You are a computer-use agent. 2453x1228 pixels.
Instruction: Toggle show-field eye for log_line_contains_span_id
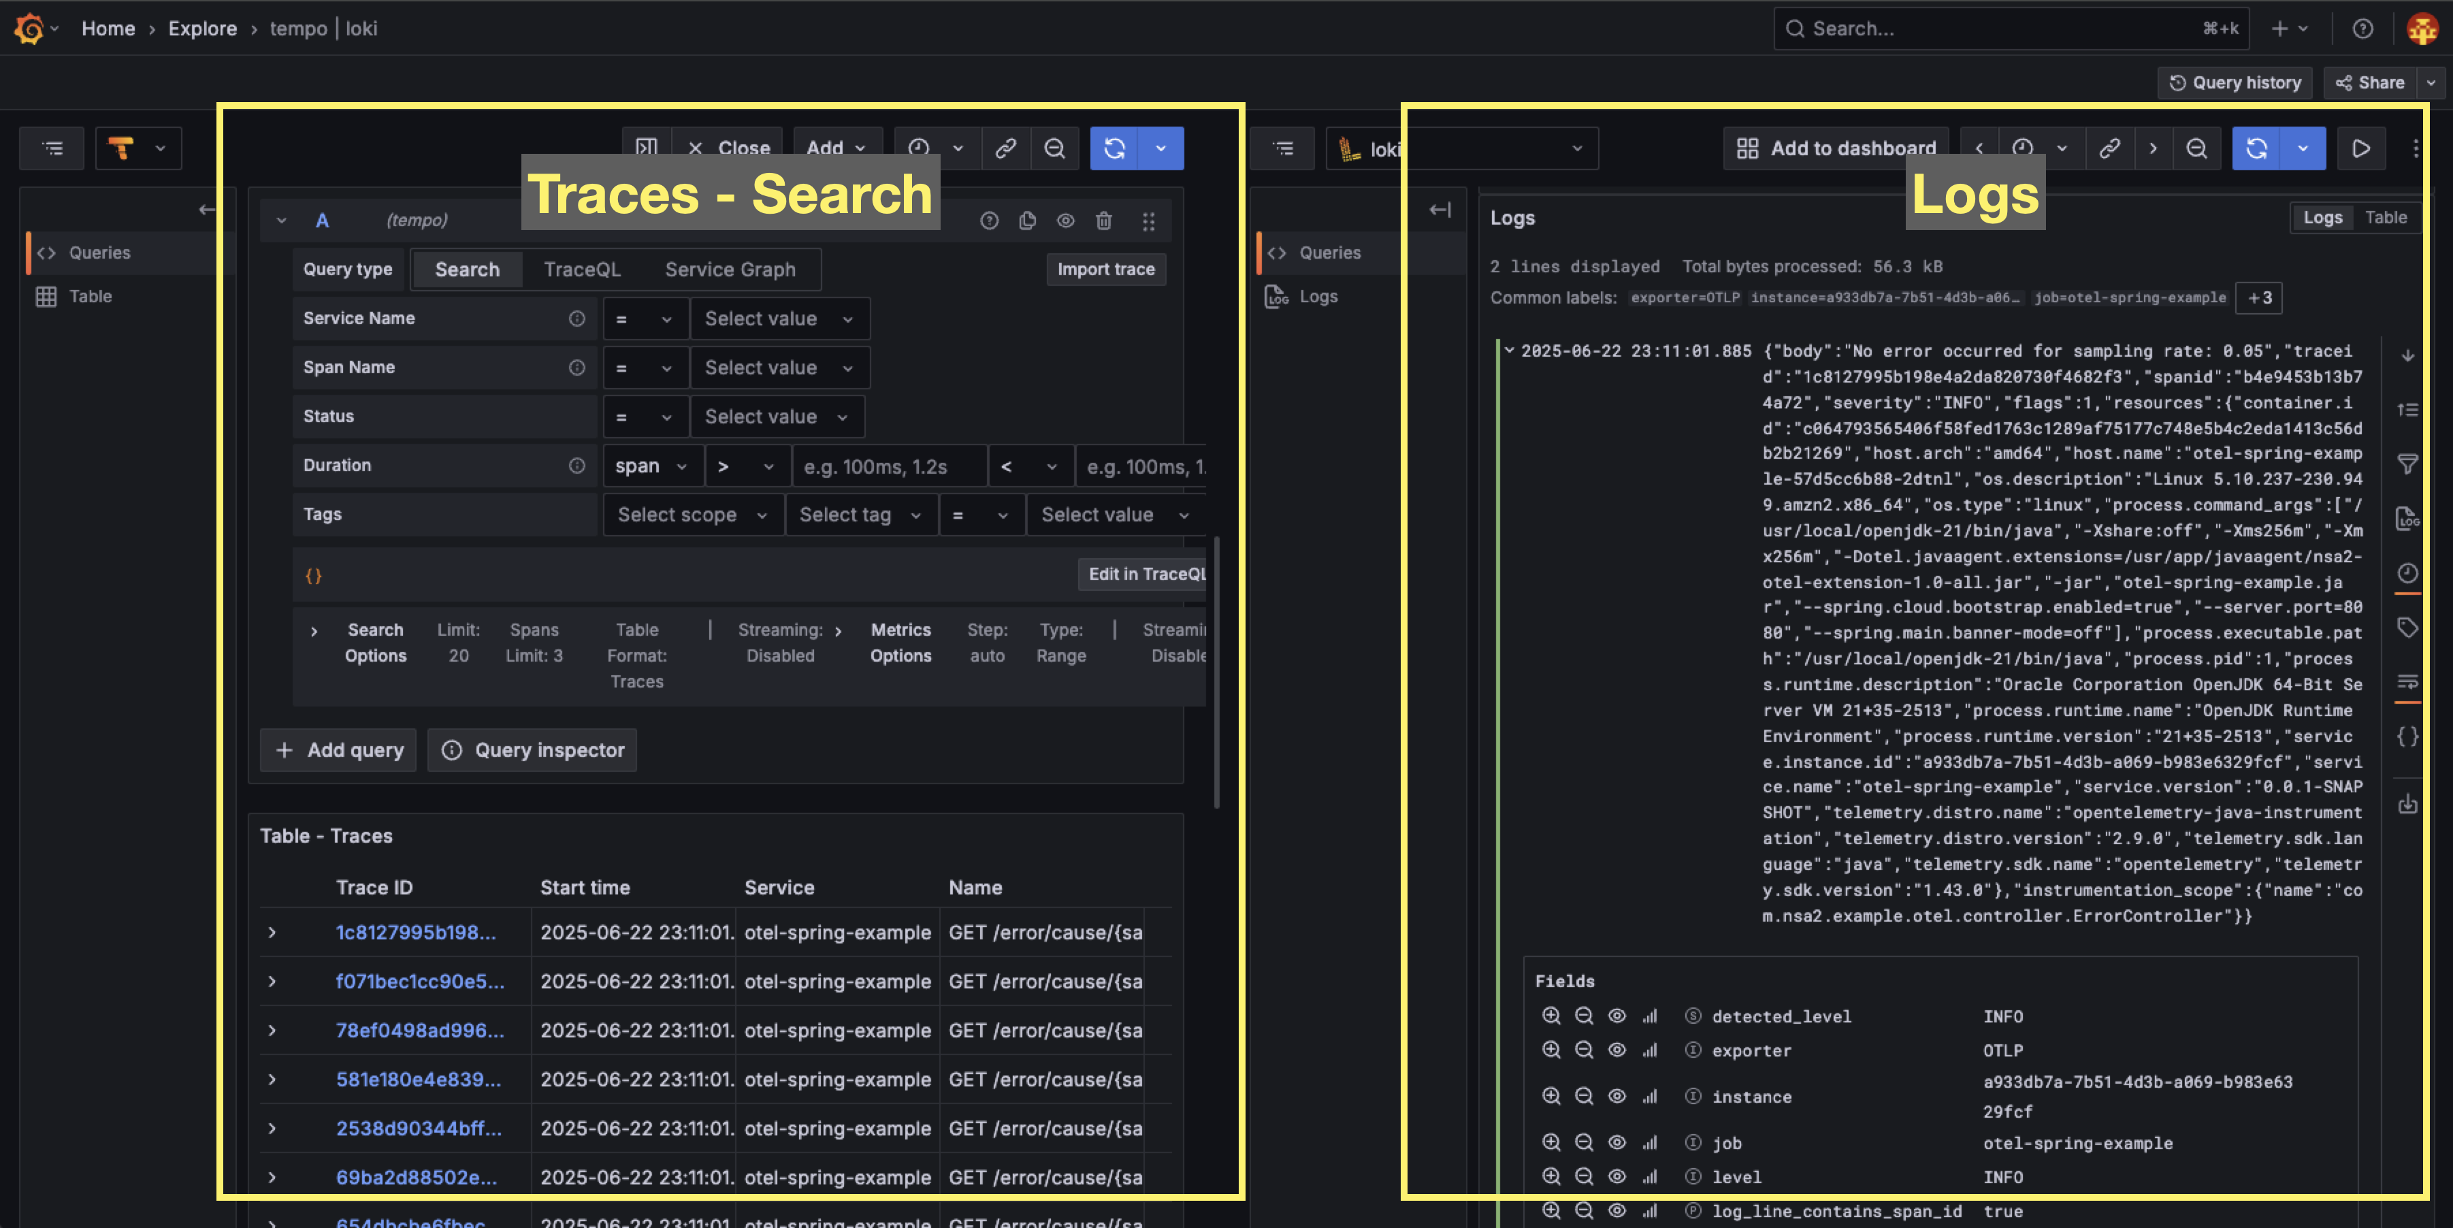click(1616, 1211)
